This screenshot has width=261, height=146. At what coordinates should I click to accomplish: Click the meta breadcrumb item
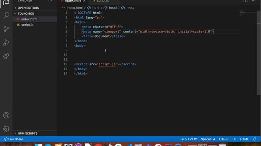tap(130, 8)
